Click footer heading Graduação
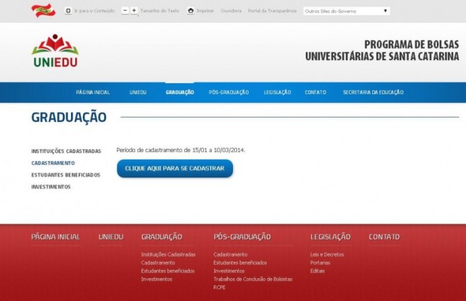 [162, 237]
